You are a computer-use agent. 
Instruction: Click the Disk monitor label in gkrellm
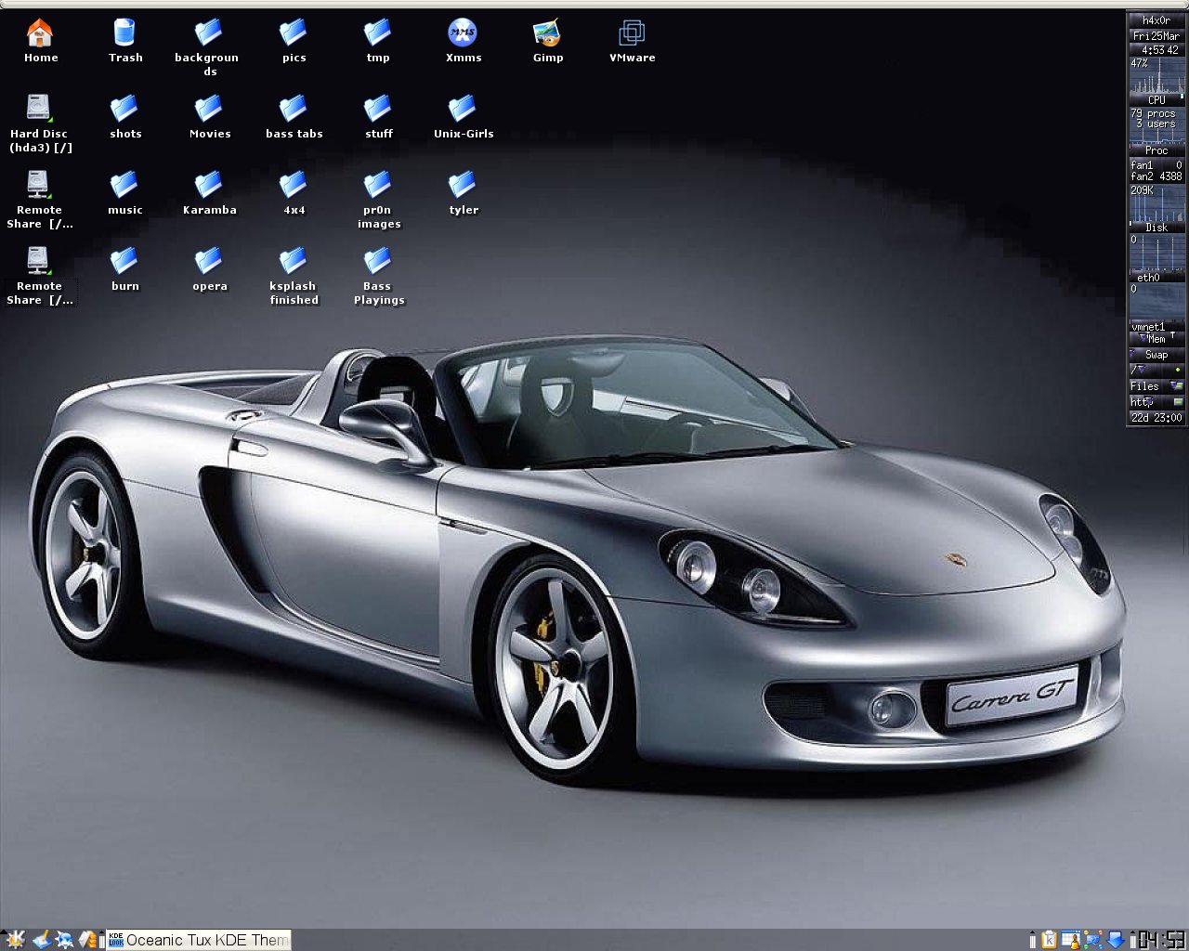(x=1156, y=228)
